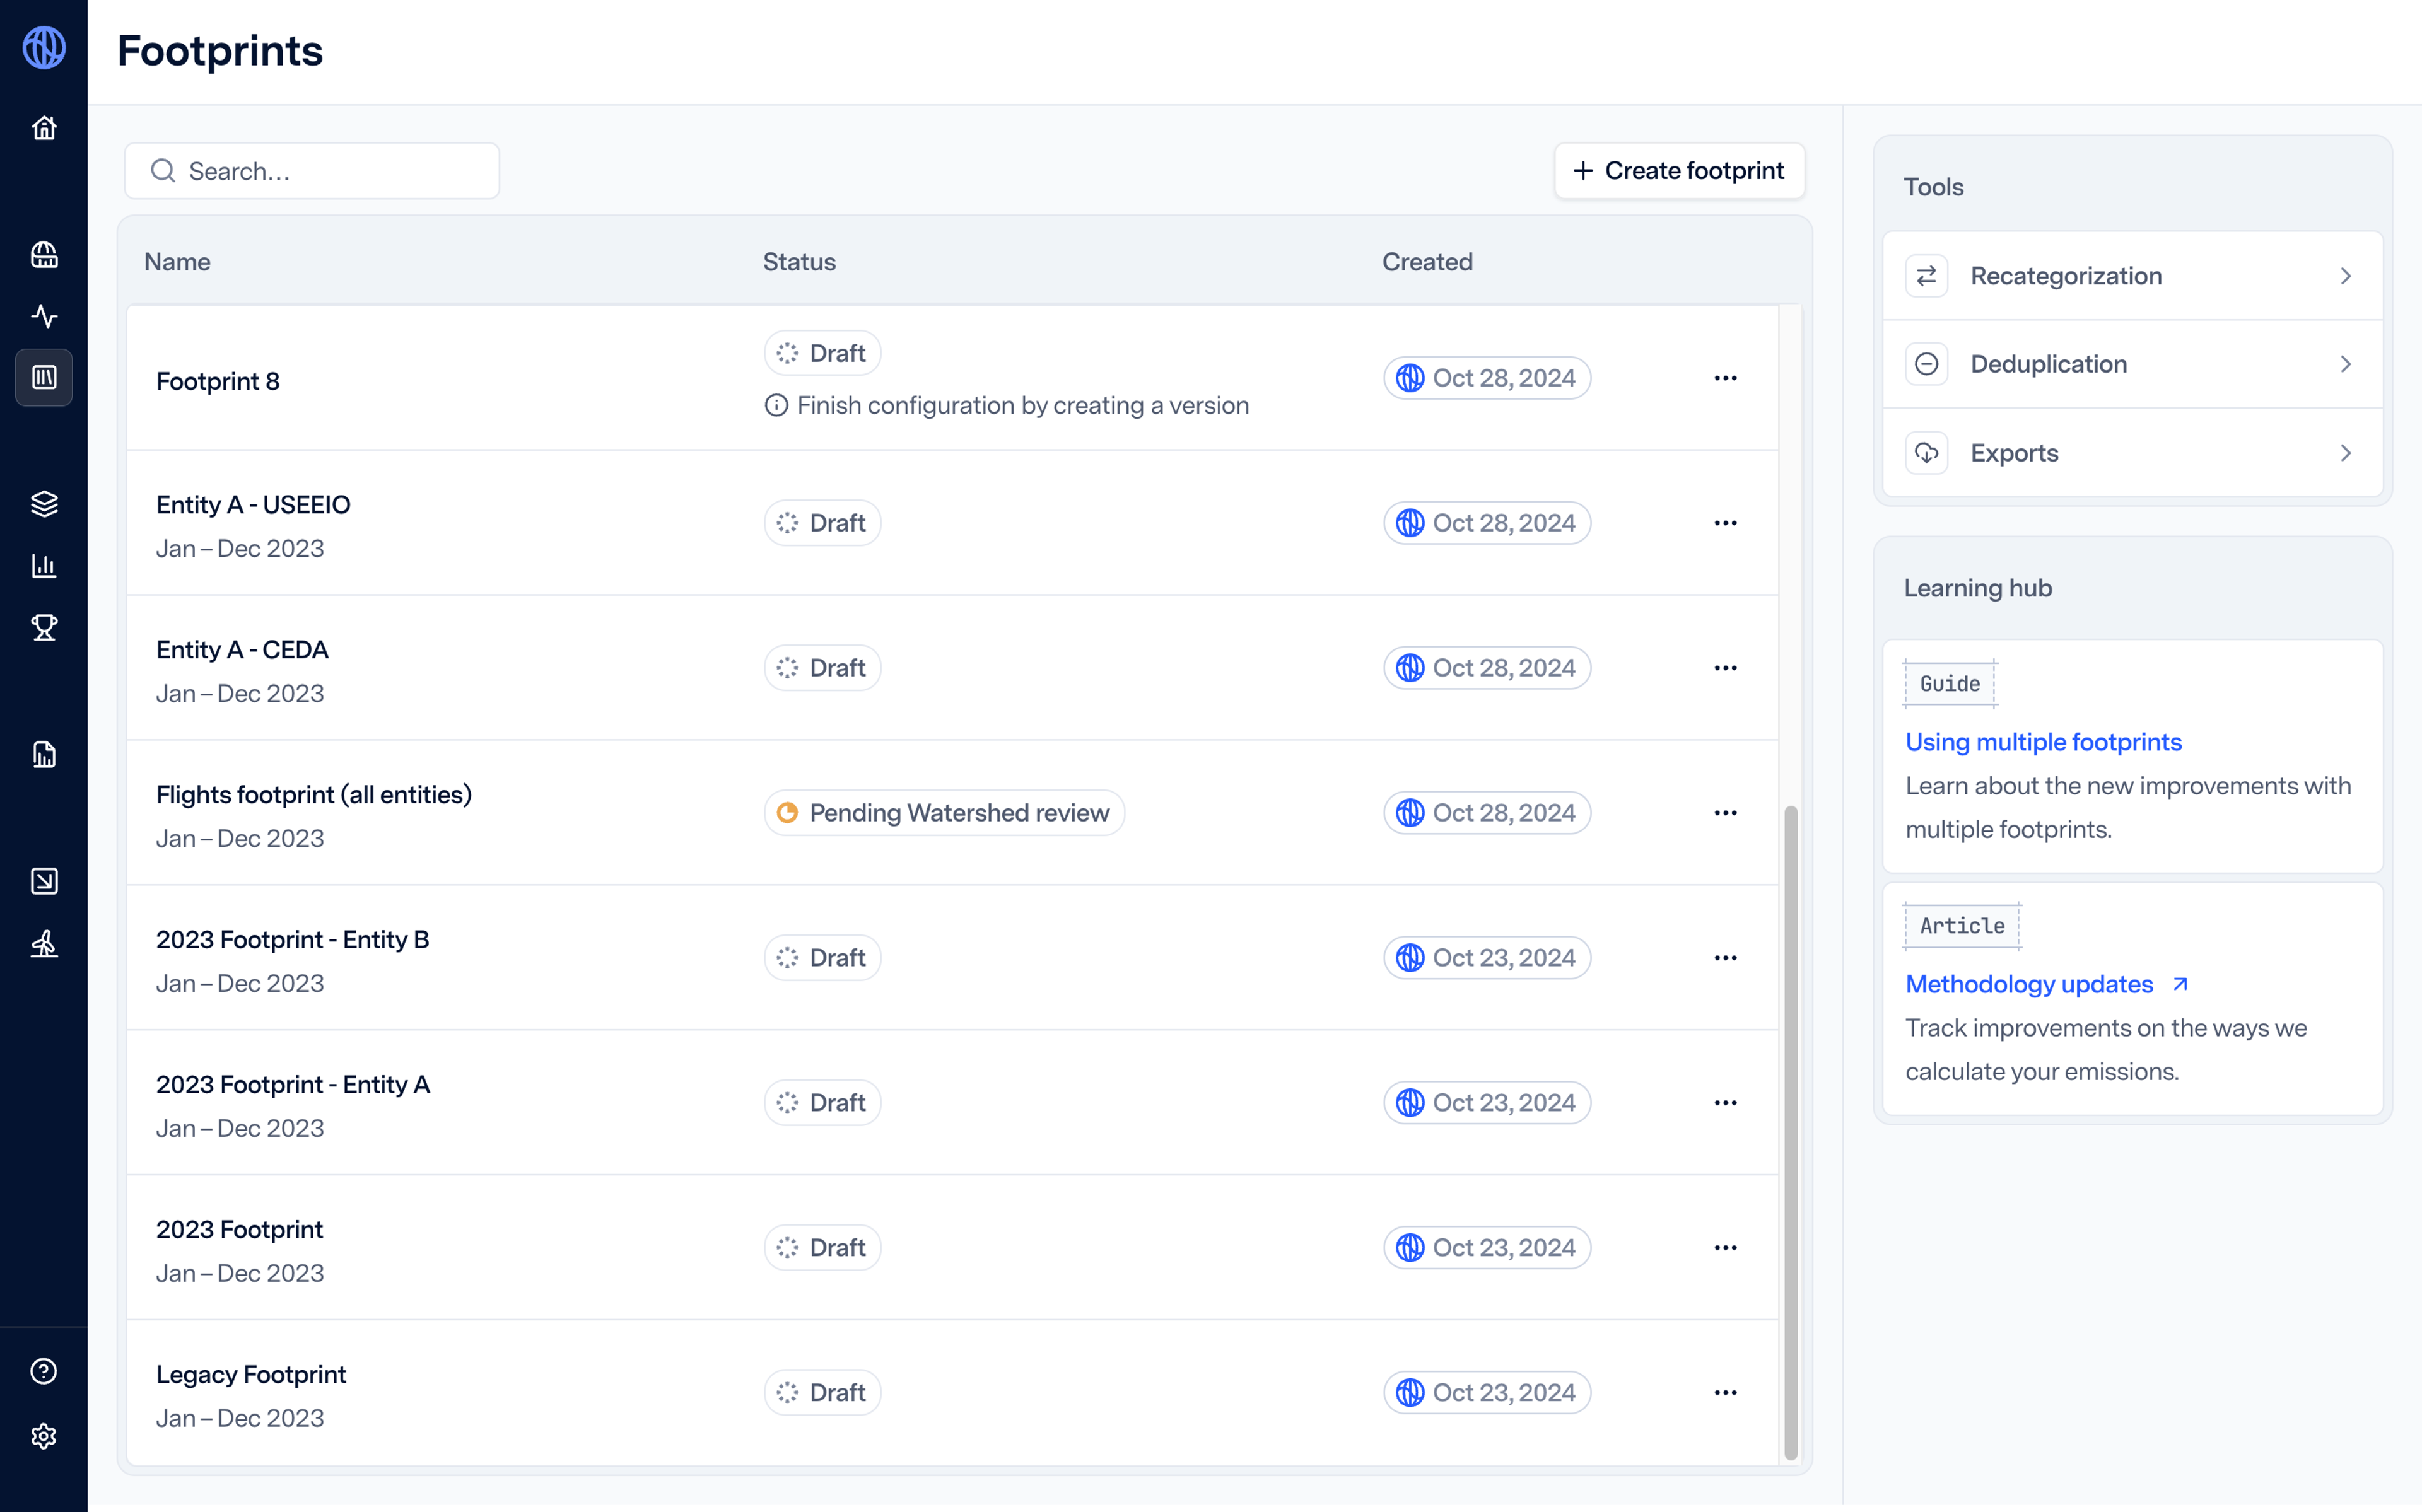Image resolution: width=2422 pixels, height=1512 pixels.
Task: Click Create footprint button
Action: 1679,171
